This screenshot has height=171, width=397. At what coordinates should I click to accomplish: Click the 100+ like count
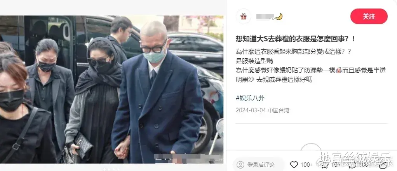(x=307, y=165)
